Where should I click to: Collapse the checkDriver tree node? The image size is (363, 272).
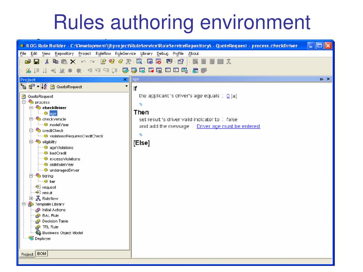click(31, 108)
